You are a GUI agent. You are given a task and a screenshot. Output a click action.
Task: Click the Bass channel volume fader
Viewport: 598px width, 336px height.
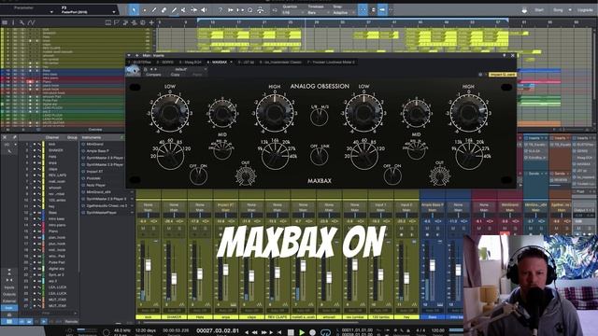coord(432,265)
